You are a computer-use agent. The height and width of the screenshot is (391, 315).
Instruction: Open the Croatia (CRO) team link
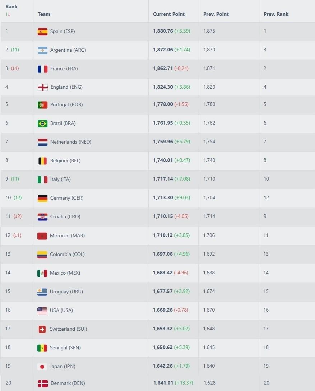tap(65, 217)
